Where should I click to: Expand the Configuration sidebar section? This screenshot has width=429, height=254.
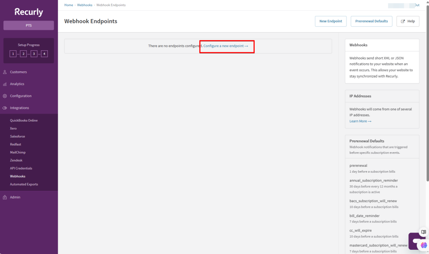(x=21, y=96)
